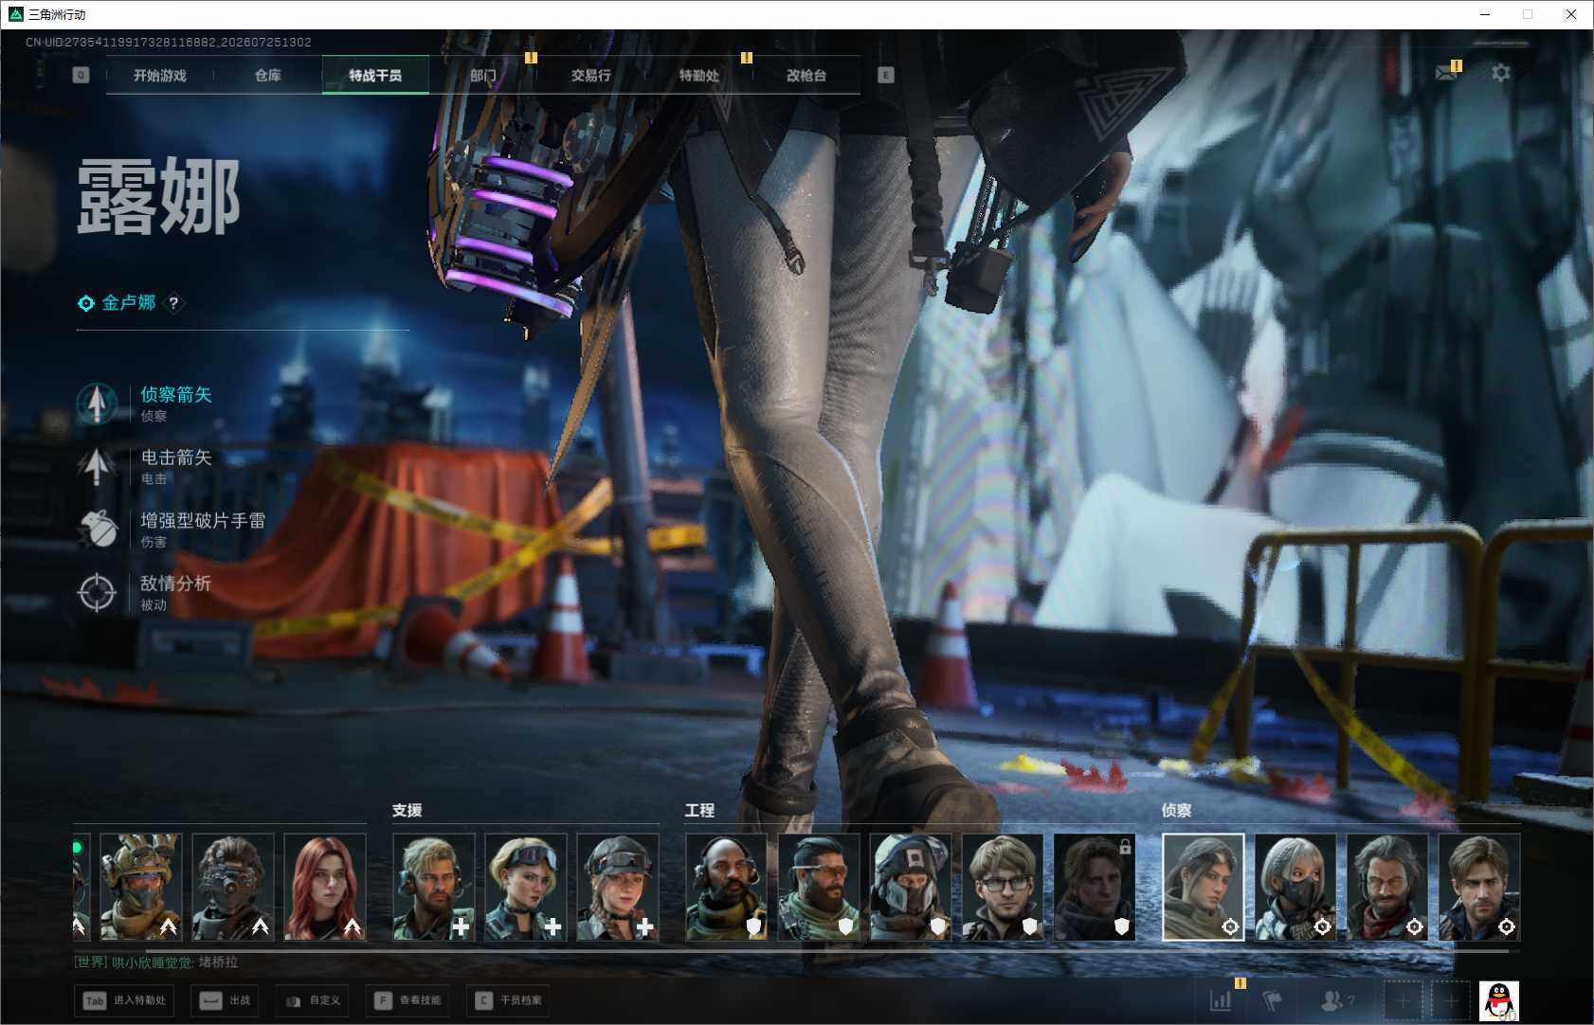
Task: Open the settings gear icon
Action: (1500, 73)
